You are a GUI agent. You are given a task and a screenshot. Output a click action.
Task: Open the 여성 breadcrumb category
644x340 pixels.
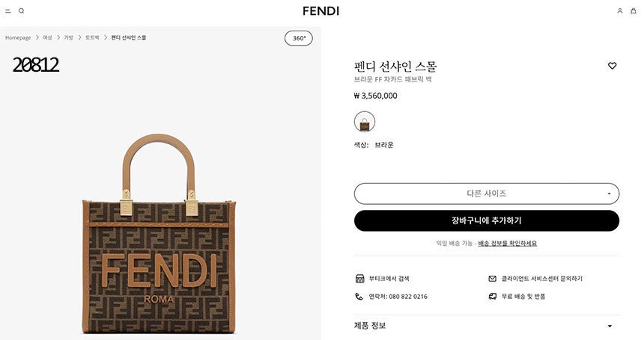pyautogui.click(x=47, y=37)
